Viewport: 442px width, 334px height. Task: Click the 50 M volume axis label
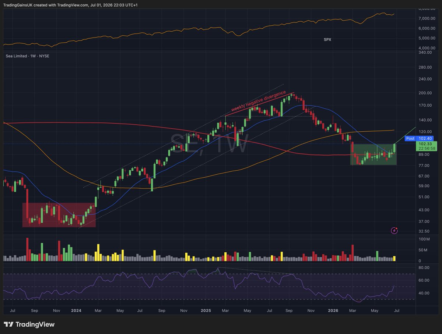click(x=423, y=250)
